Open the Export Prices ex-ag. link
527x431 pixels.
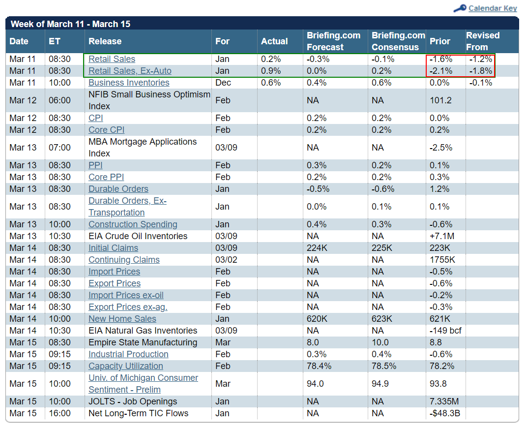128,307
